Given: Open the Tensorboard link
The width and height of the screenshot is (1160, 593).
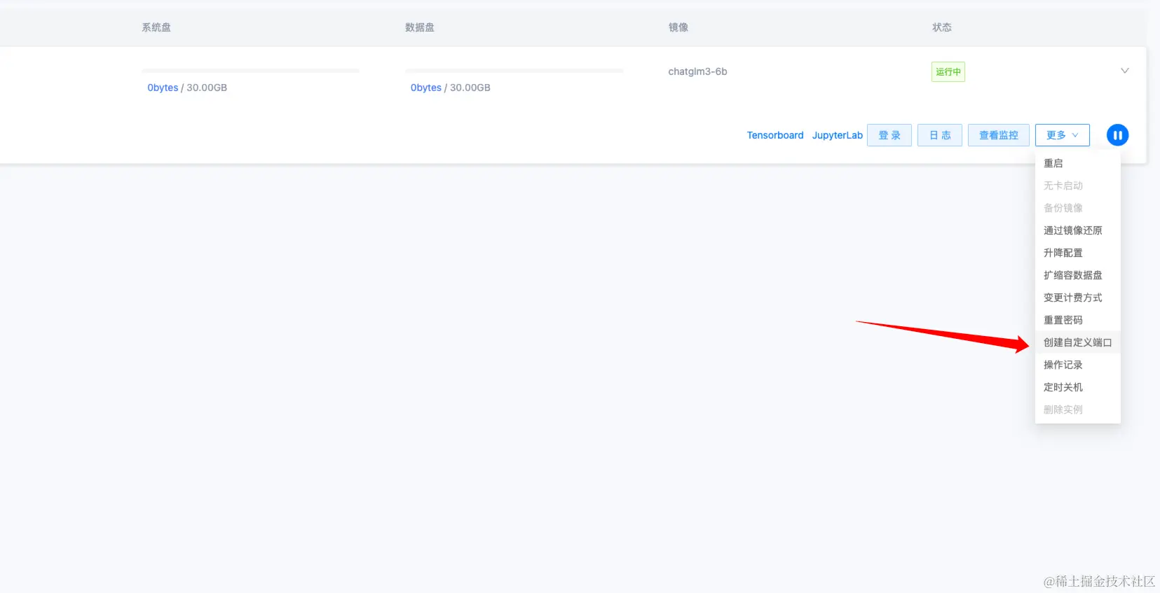Looking at the screenshot, I should (775, 135).
